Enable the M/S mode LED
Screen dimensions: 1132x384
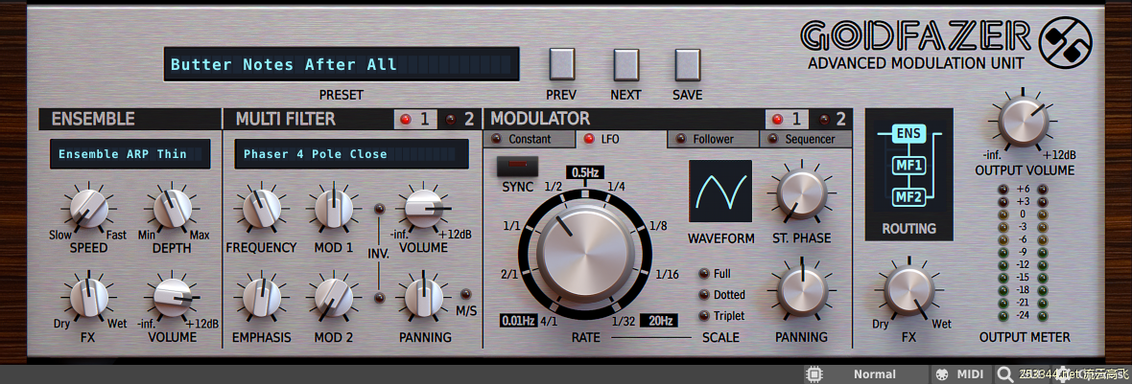pos(465,294)
